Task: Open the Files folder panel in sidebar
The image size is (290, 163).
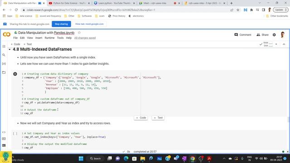Action: coord(4,72)
